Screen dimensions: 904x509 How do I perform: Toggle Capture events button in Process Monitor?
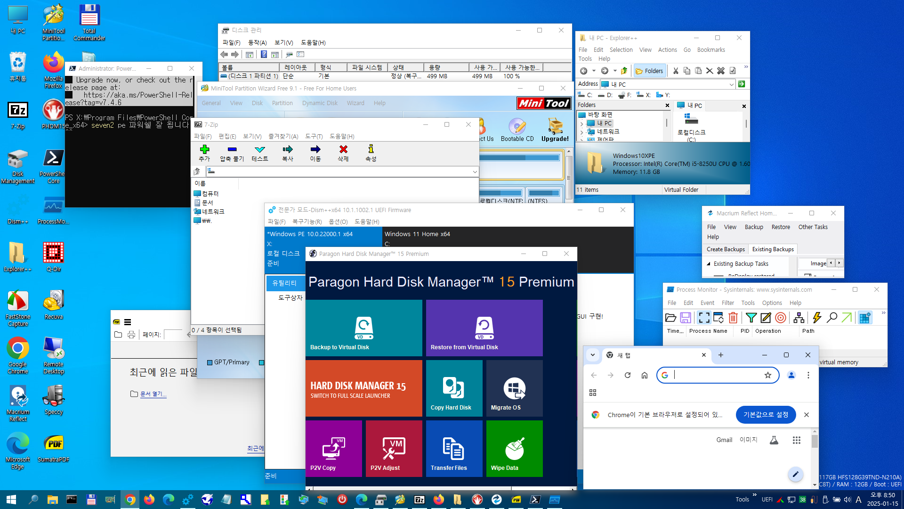(x=704, y=318)
